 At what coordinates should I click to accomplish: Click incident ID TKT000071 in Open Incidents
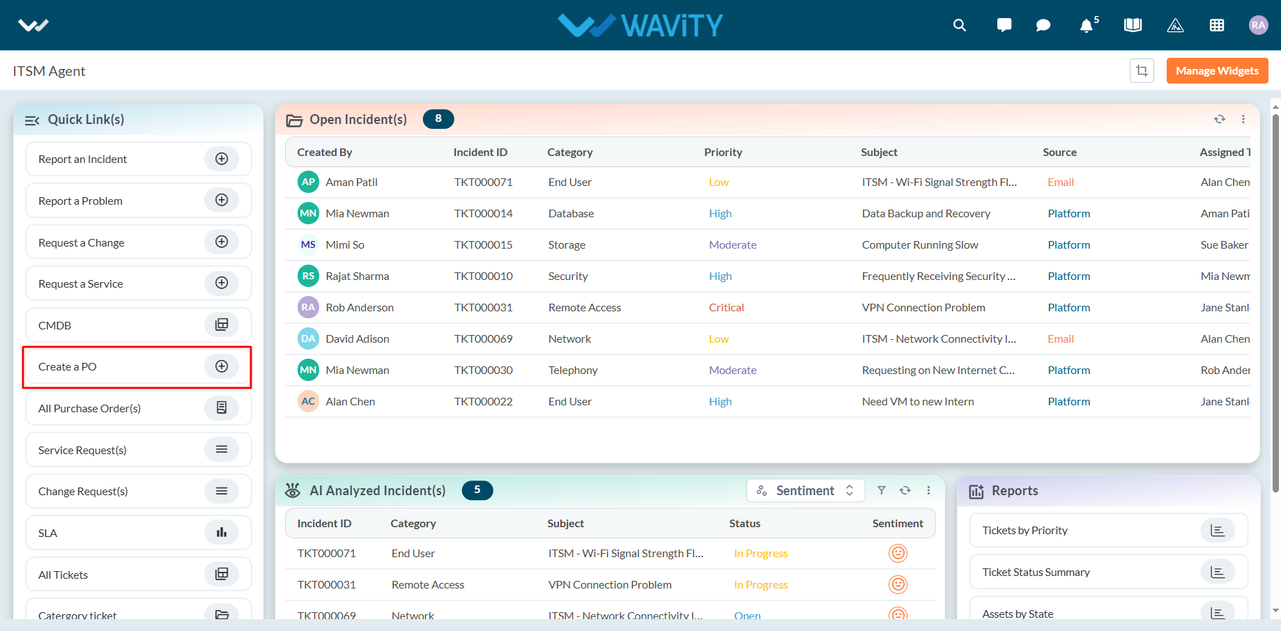[484, 182]
